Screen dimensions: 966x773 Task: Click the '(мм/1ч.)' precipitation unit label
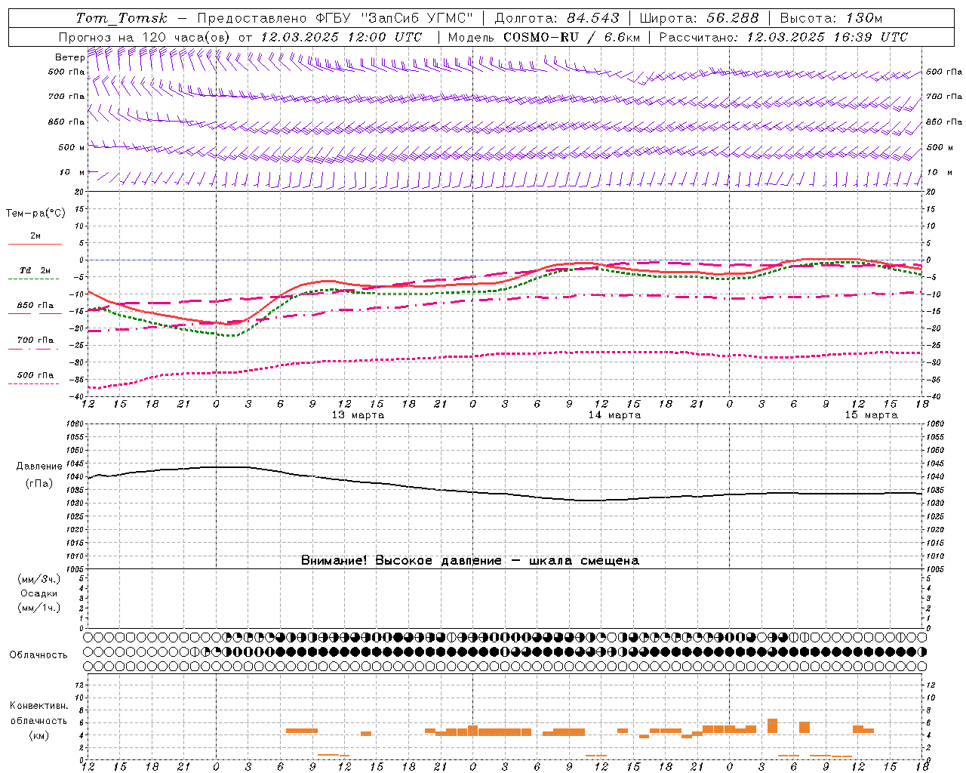coord(38,608)
